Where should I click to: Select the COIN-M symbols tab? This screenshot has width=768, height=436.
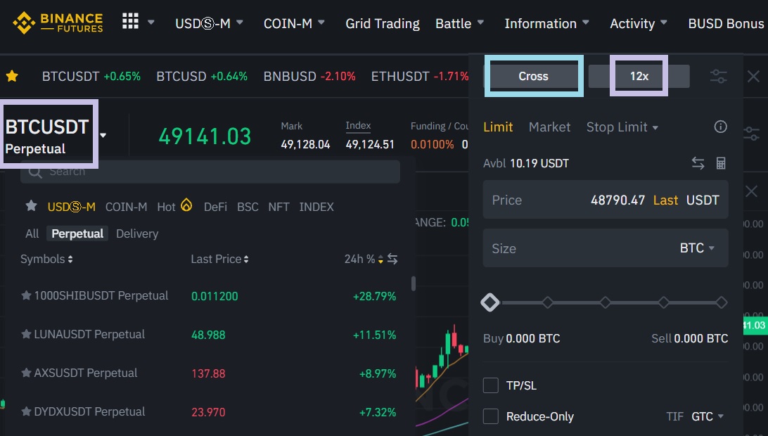[x=126, y=207]
